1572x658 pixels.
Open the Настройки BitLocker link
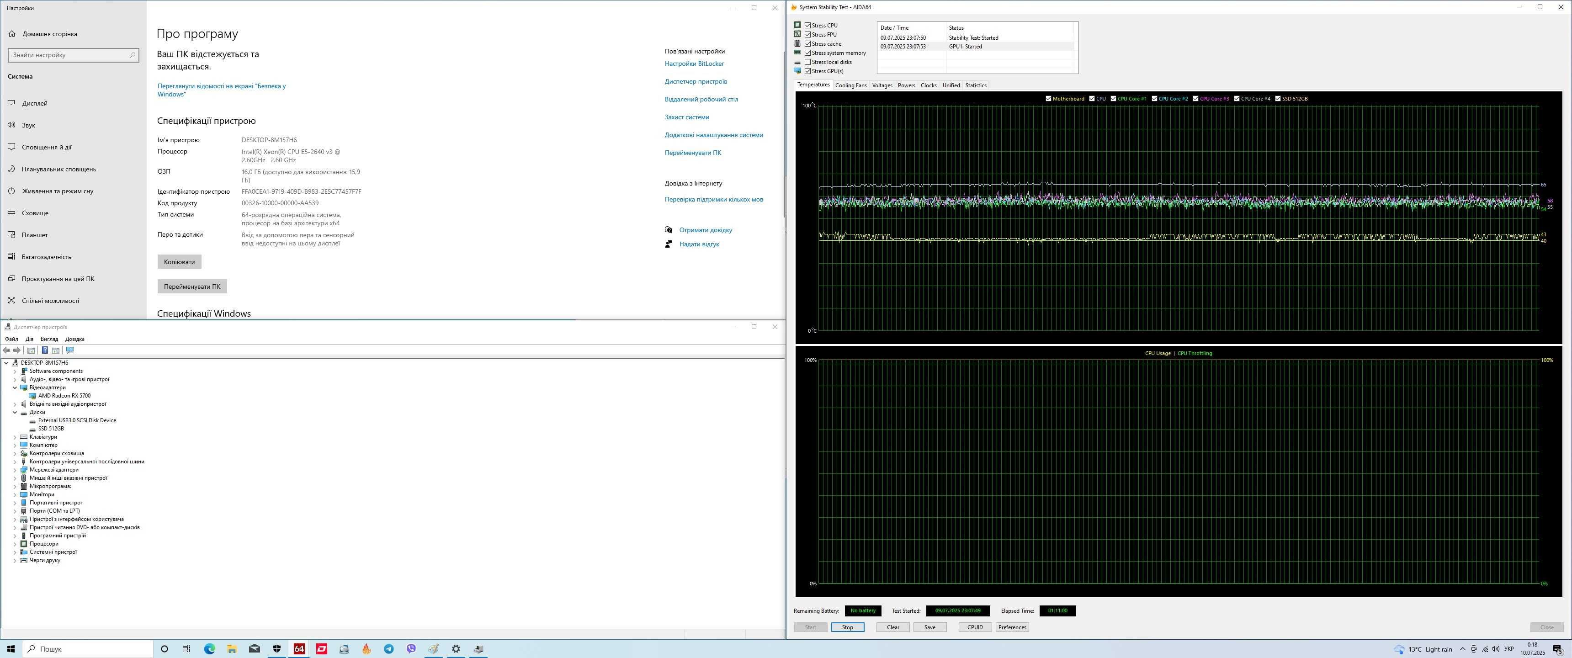695,64
